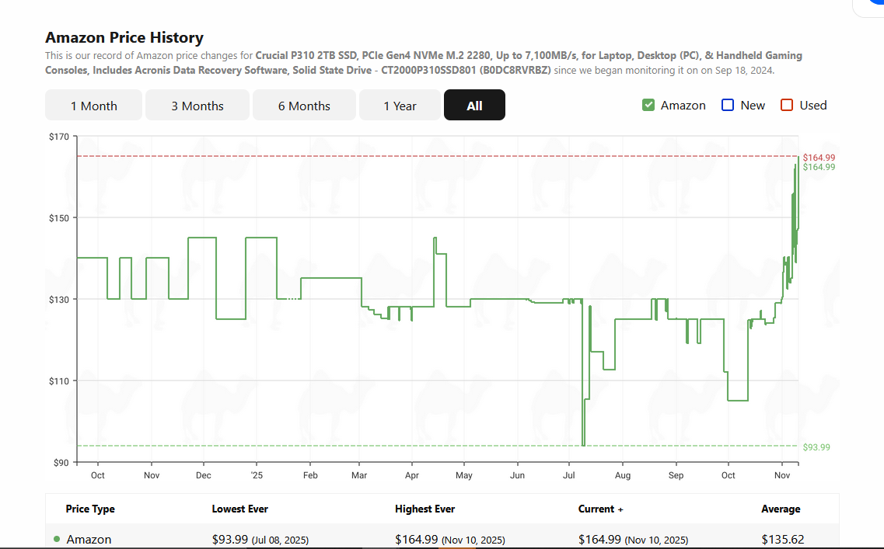Click the Sep x-axis label
884x549 pixels.
pos(676,475)
